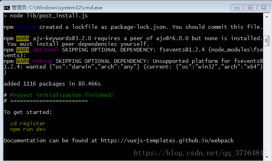The height and width of the screenshot is (161, 272).
Task: Click the scrollbar track below the thumb
Action: 267,100
